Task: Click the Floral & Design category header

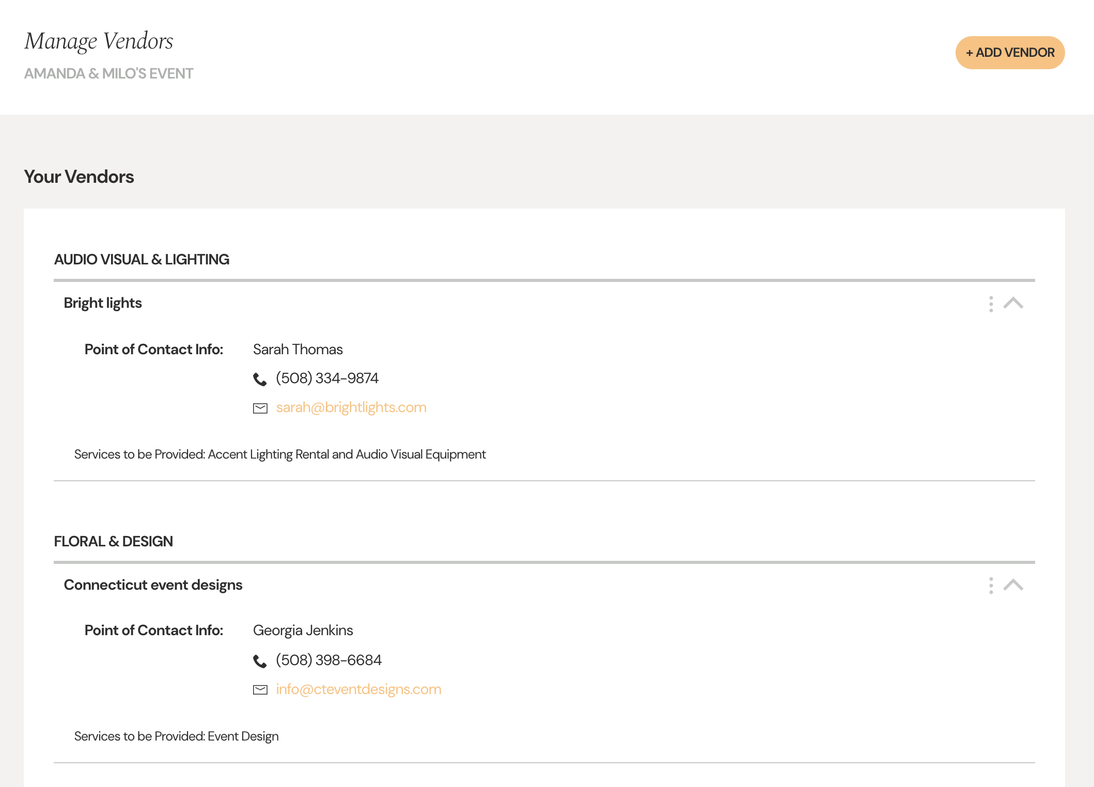Action: pyautogui.click(x=113, y=541)
